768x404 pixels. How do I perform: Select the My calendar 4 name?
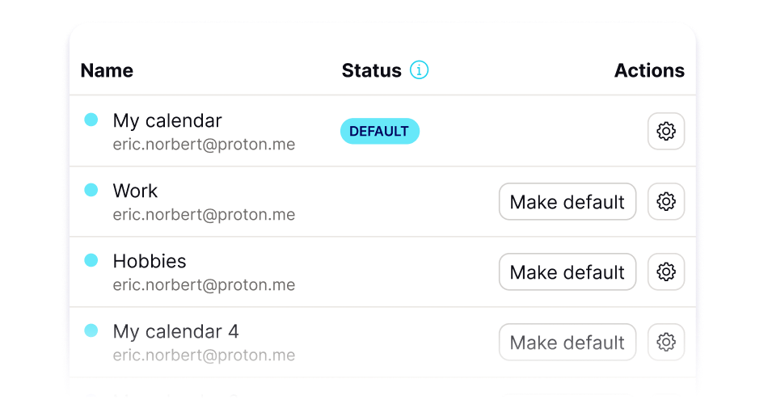pos(175,331)
